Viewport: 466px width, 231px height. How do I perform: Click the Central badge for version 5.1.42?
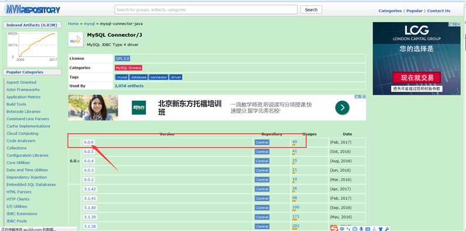tap(262, 189)
